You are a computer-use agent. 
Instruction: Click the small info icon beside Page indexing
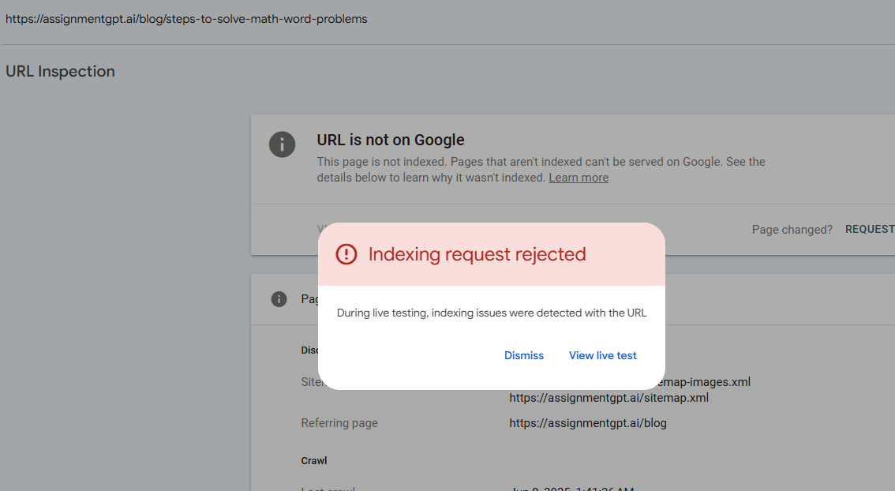coord(279,299)
